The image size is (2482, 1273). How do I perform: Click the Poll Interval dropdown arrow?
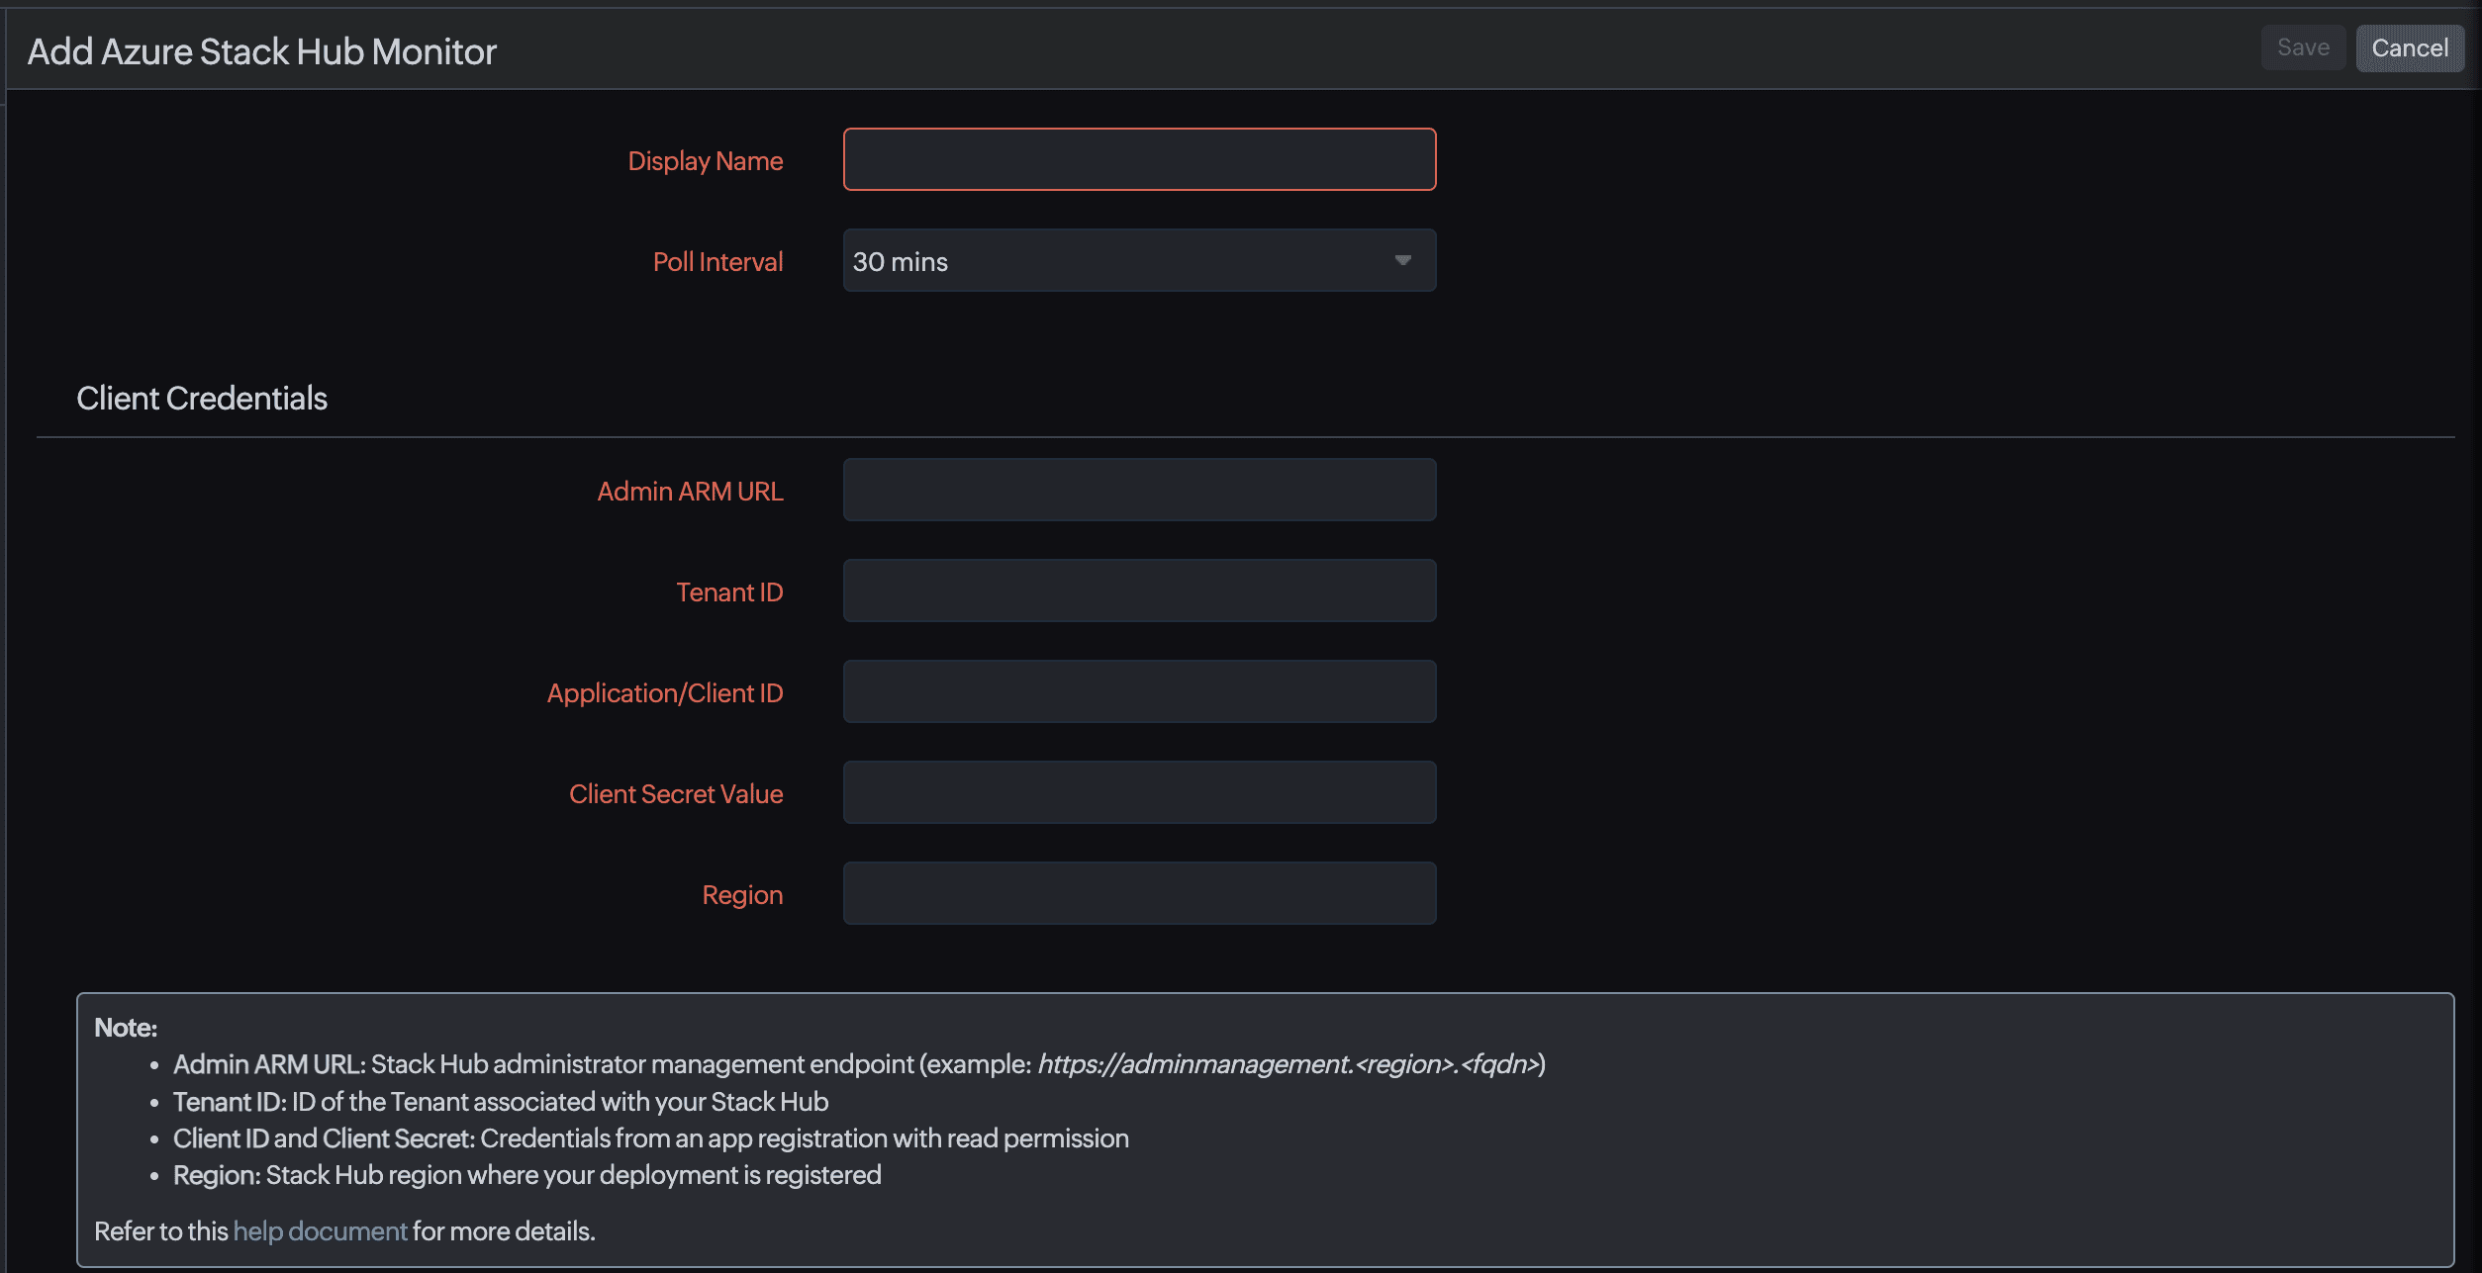(x=1402, y=260)
